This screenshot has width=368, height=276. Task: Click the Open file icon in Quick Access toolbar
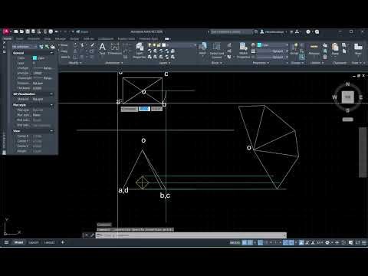pos(21,31)
